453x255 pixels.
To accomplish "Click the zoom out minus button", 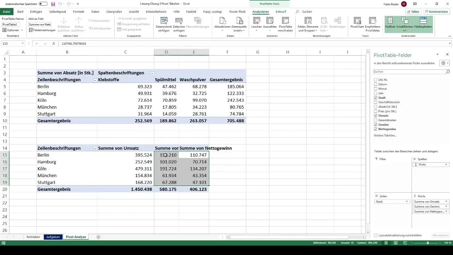I will [x=412, y=243].
